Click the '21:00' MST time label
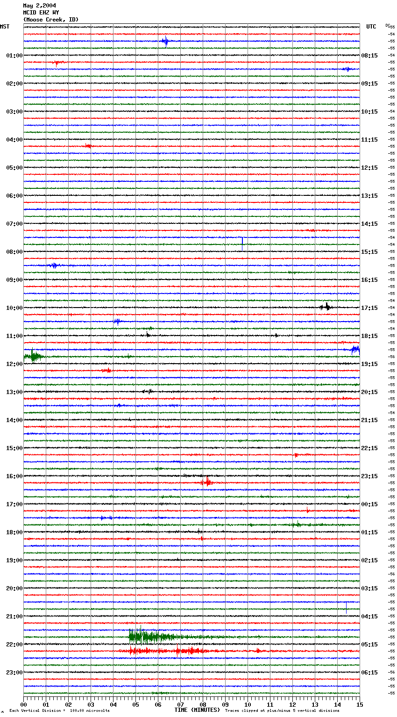Viewport: 397px width, 717px height. tap(14, 617)
